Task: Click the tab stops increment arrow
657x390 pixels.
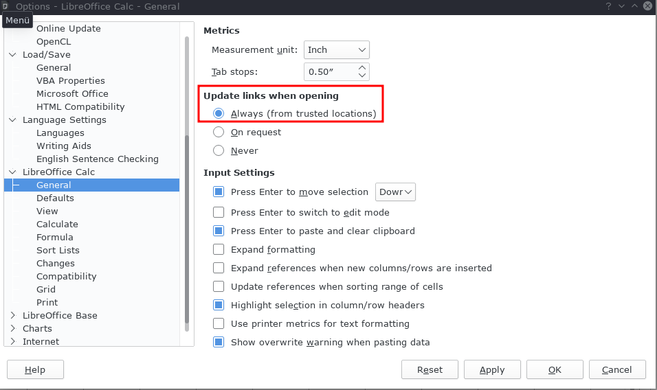Action: [x=362, y=67]
